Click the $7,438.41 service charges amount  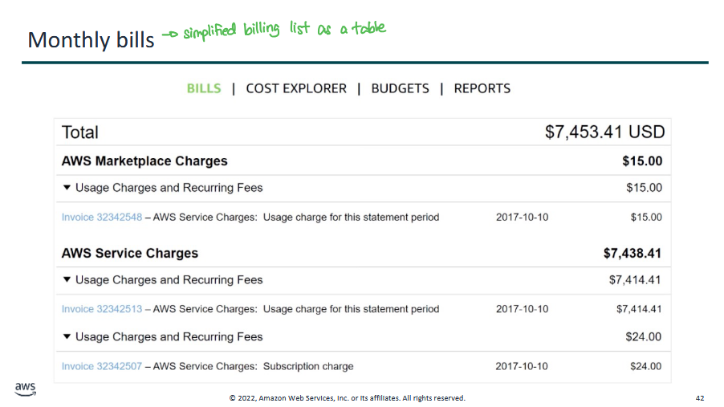click(632, 254)
